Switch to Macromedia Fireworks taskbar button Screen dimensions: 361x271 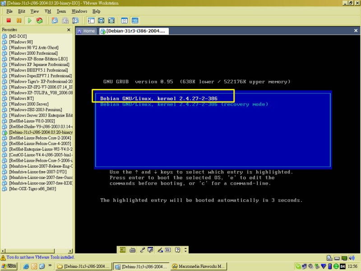199,266
